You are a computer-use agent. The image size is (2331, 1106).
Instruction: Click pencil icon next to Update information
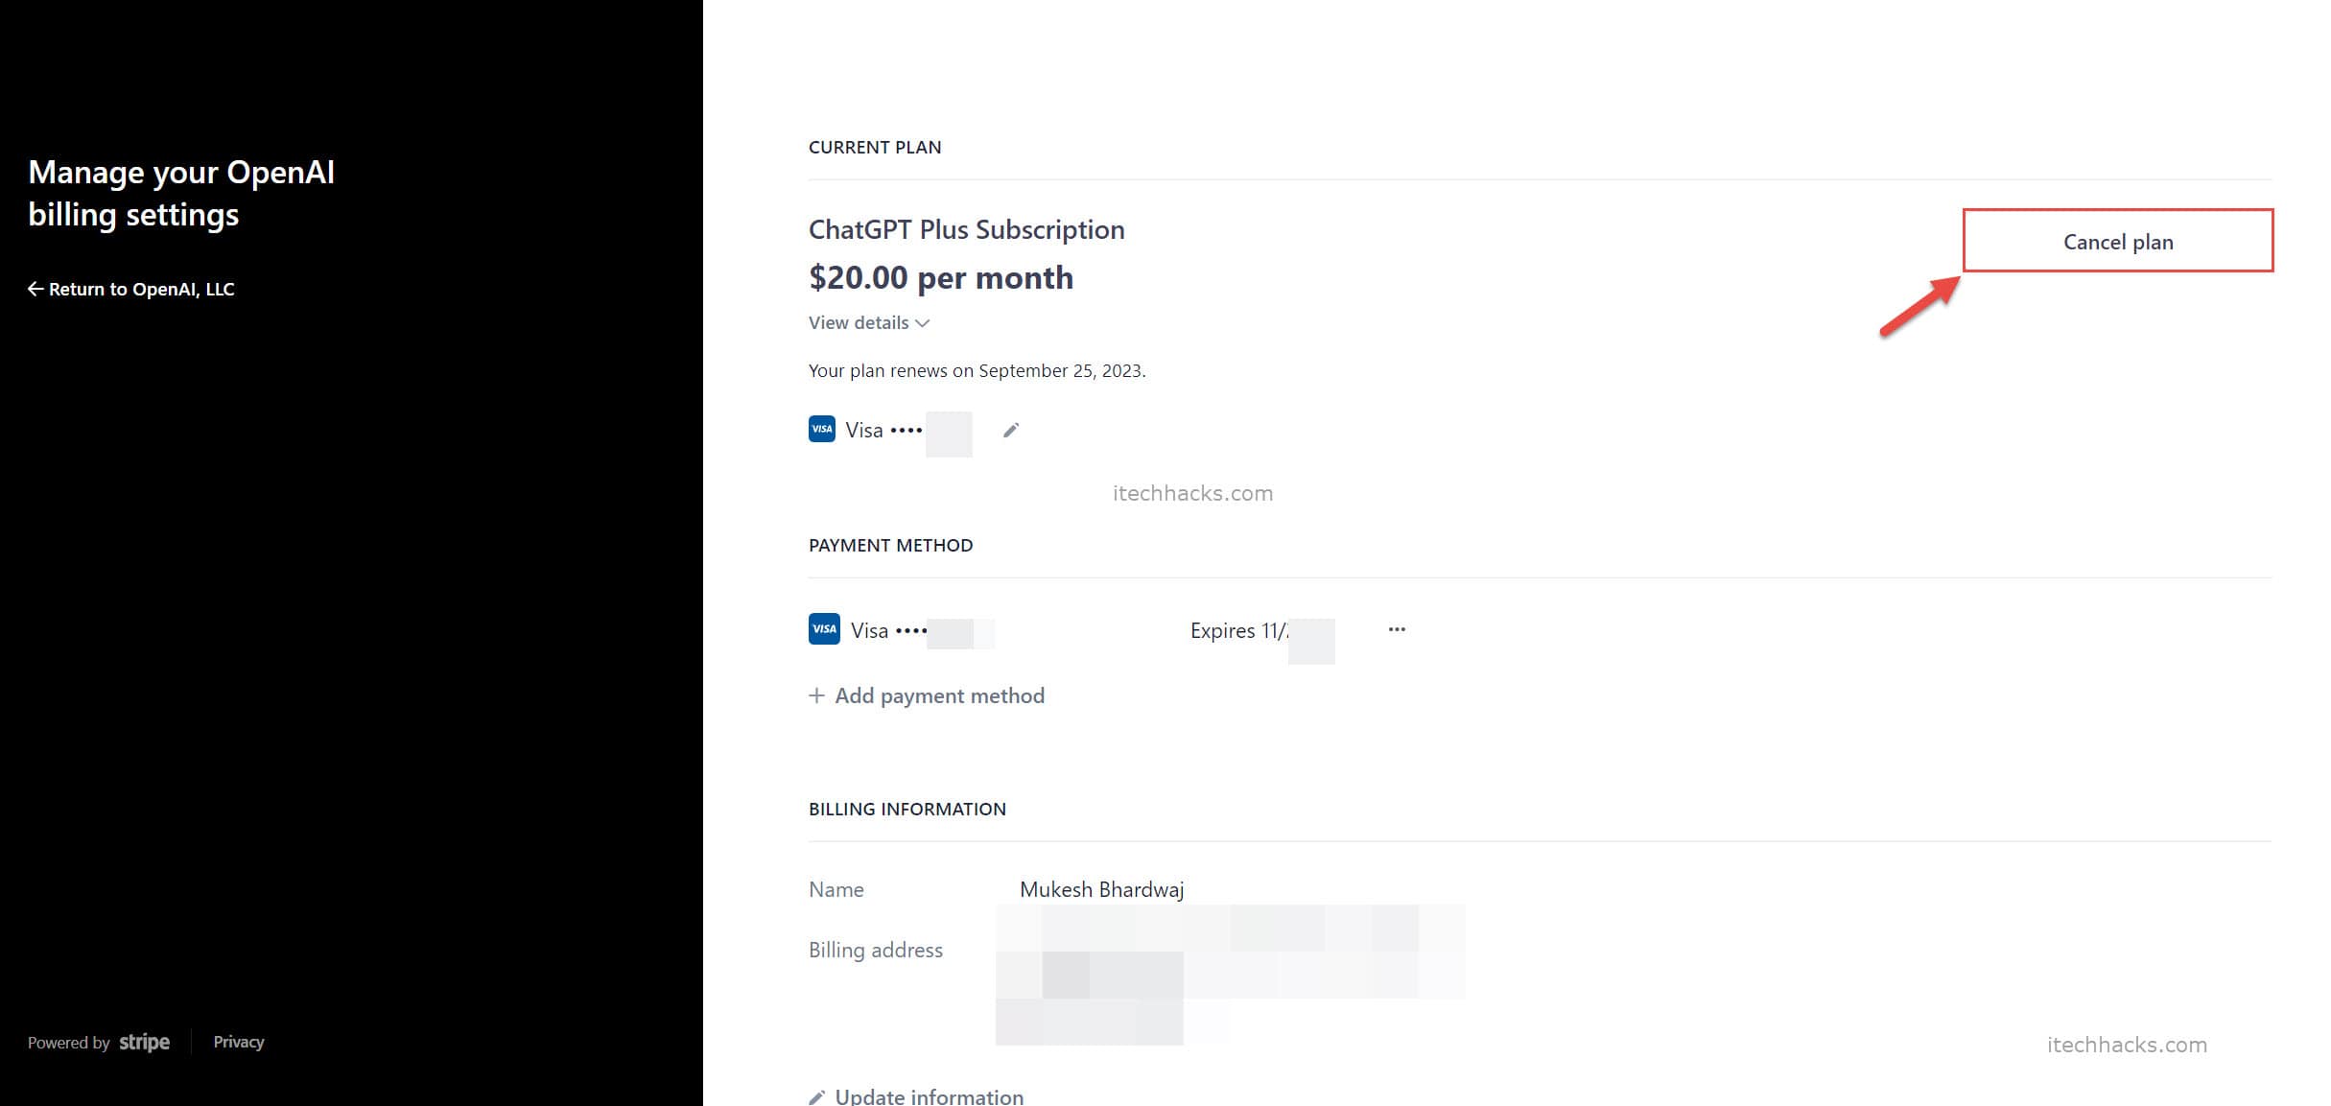pos(816,1097)
